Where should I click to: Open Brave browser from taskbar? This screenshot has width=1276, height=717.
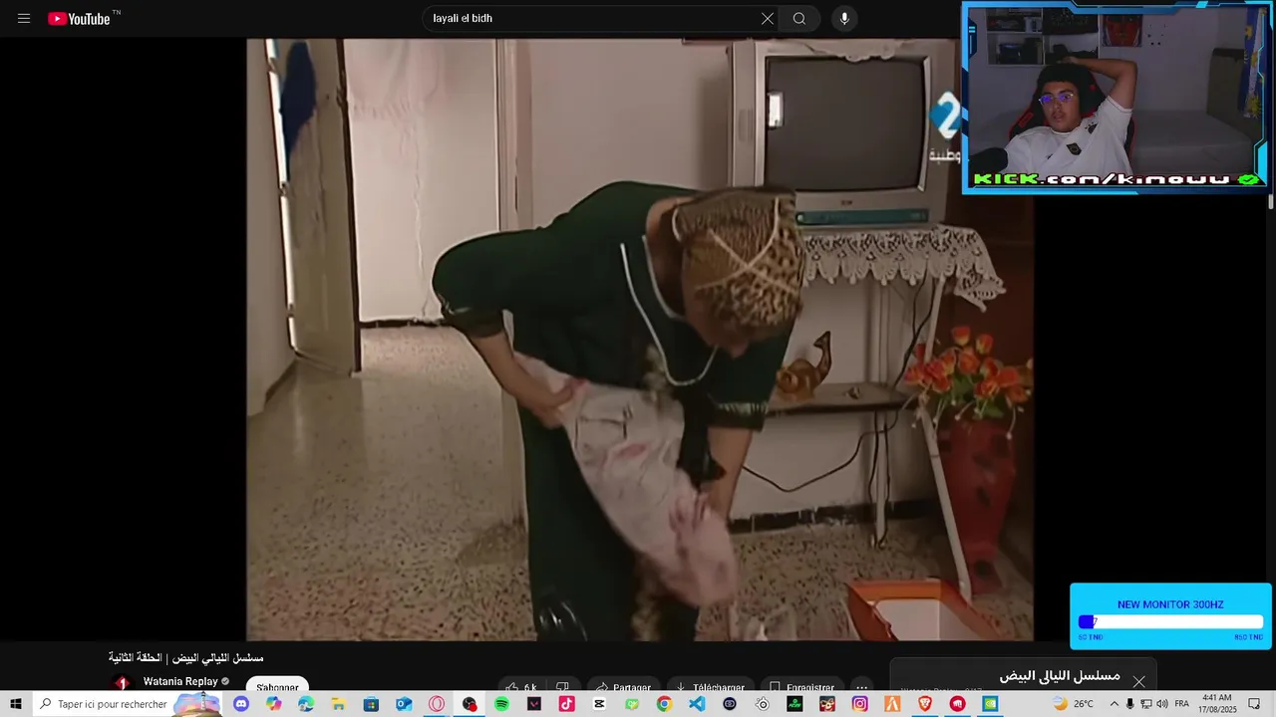[x=925, y=704]
